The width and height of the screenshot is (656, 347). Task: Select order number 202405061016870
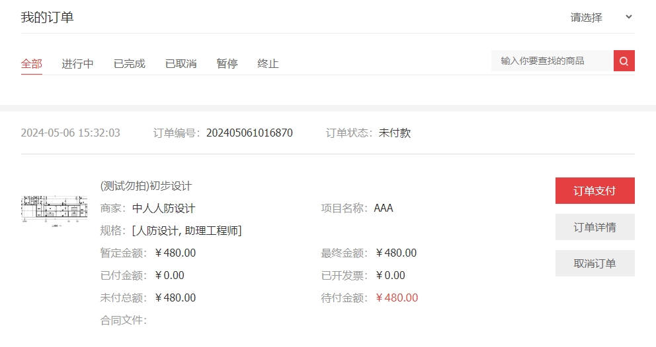coord(249,133)
